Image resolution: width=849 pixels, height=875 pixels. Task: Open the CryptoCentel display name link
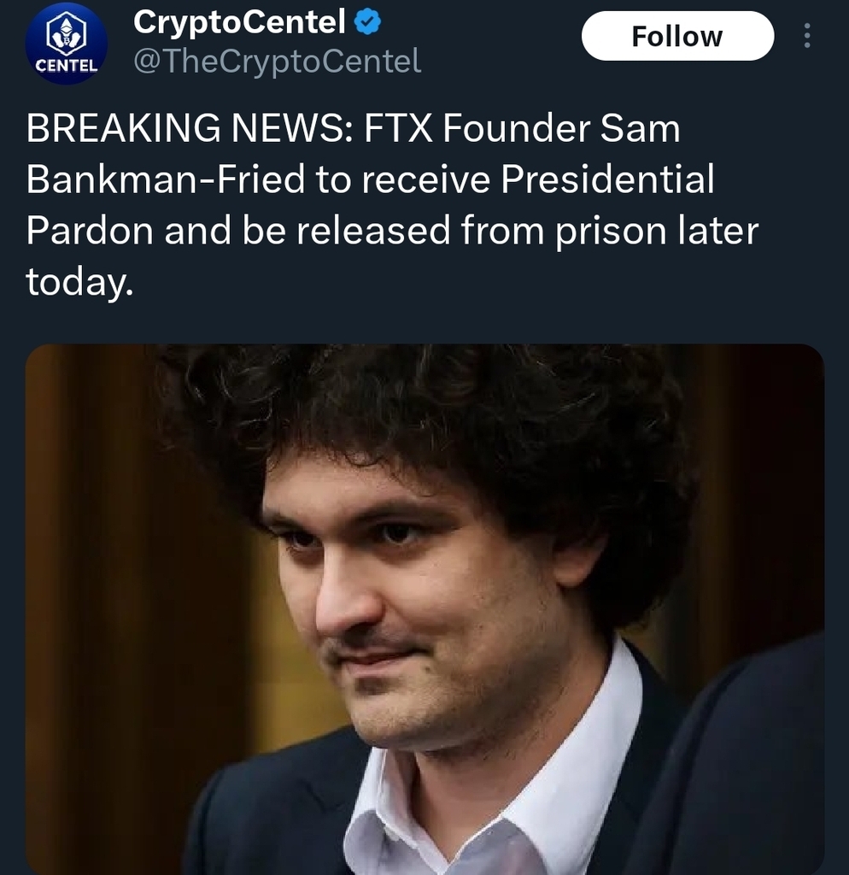(239, 23)
